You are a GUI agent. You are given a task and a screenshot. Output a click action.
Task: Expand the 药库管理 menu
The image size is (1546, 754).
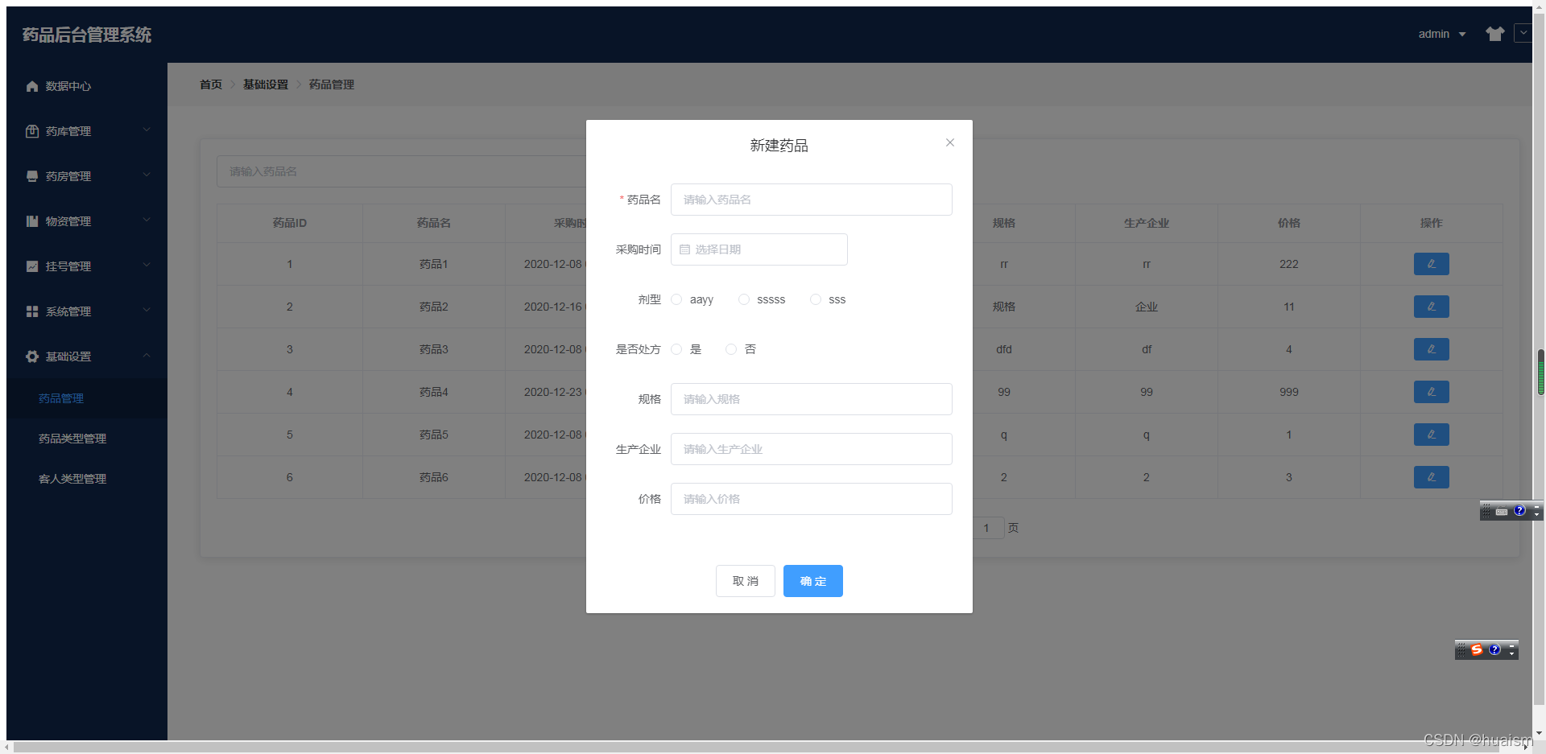point(87,131)
